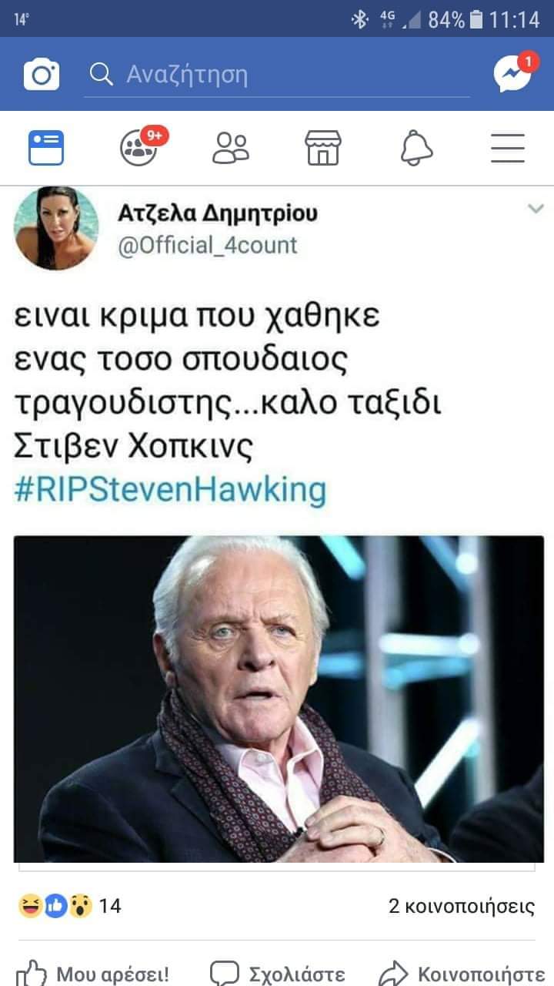Open the camera icon in header
554x986 pixels.
pos(42,75)
